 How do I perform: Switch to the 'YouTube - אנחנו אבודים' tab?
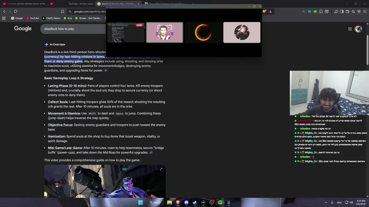click(71, 4)
